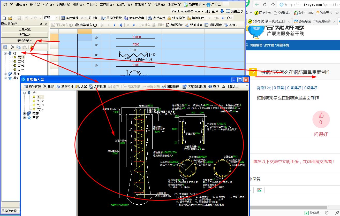Viewport: 340px width, 216px height.
Task: Click 编辑钢筋 in dialog toolbar
Action: [x=170, y=87]
